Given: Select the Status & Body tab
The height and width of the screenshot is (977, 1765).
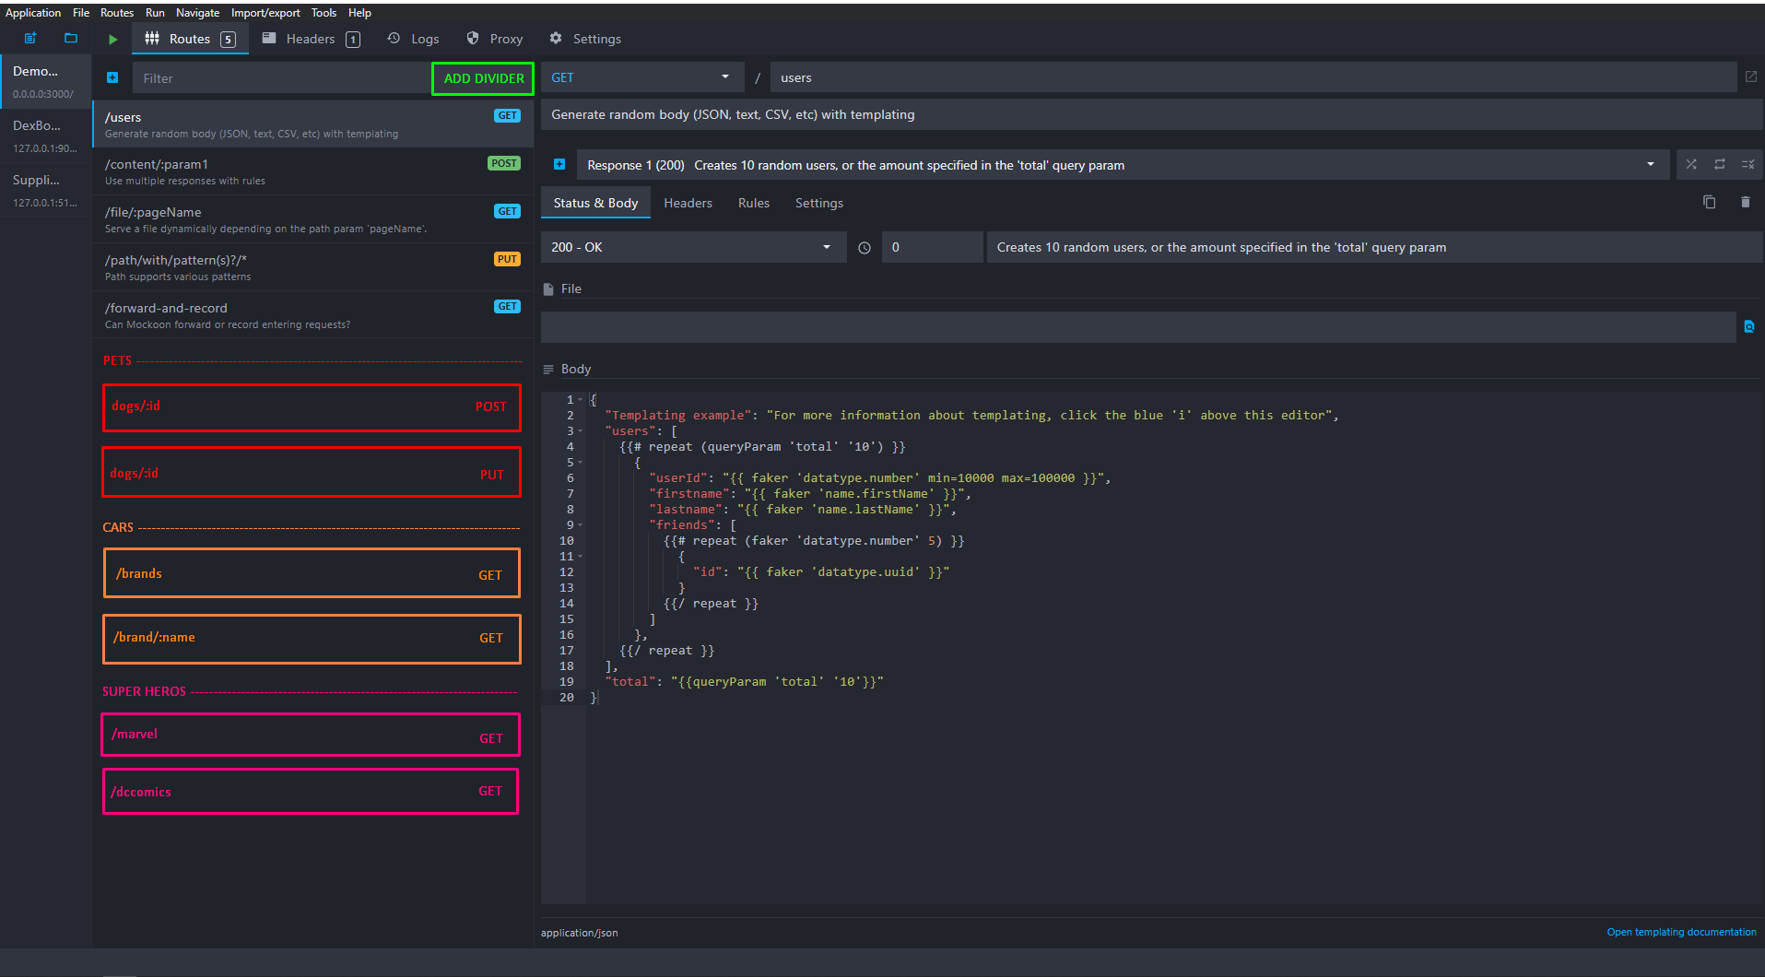Looking at the screenshot, I should (595, 203).
